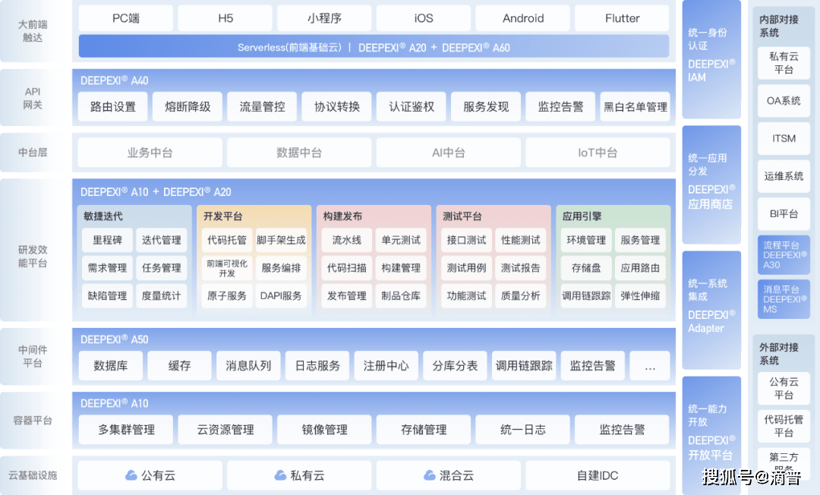The height and width of the screenshot is (495, 820).
Task: Select the "自建IDC" box
Action: [598, 475]
